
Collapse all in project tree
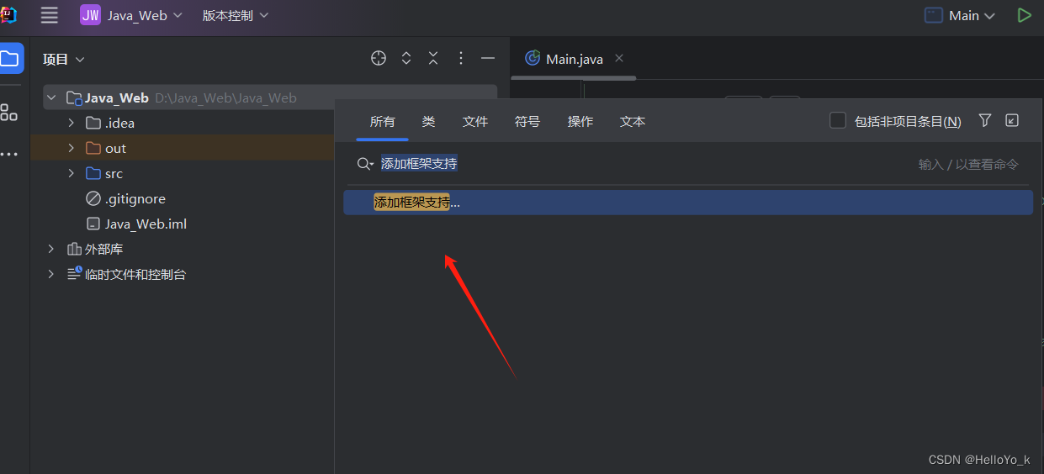[x=433, y=58]
